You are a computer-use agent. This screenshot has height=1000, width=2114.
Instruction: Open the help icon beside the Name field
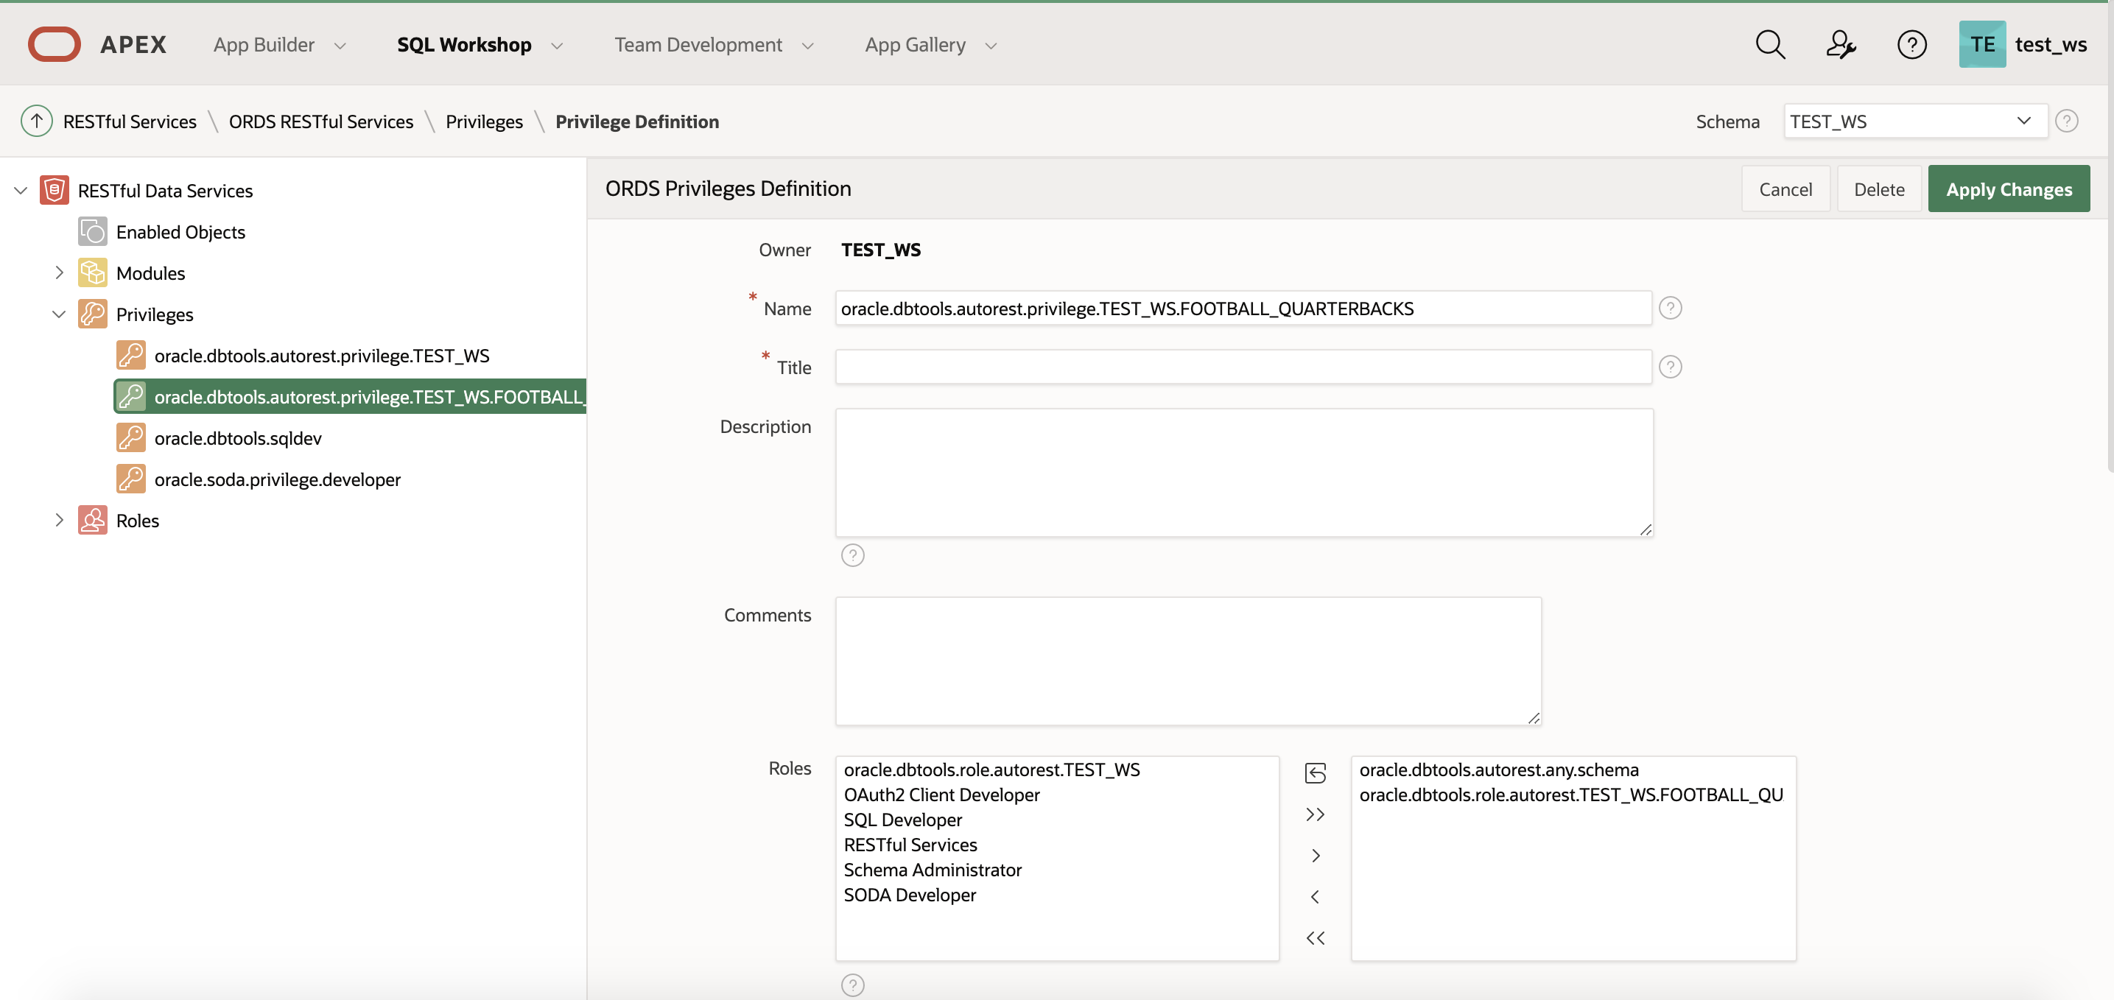tap(1671, 308)
